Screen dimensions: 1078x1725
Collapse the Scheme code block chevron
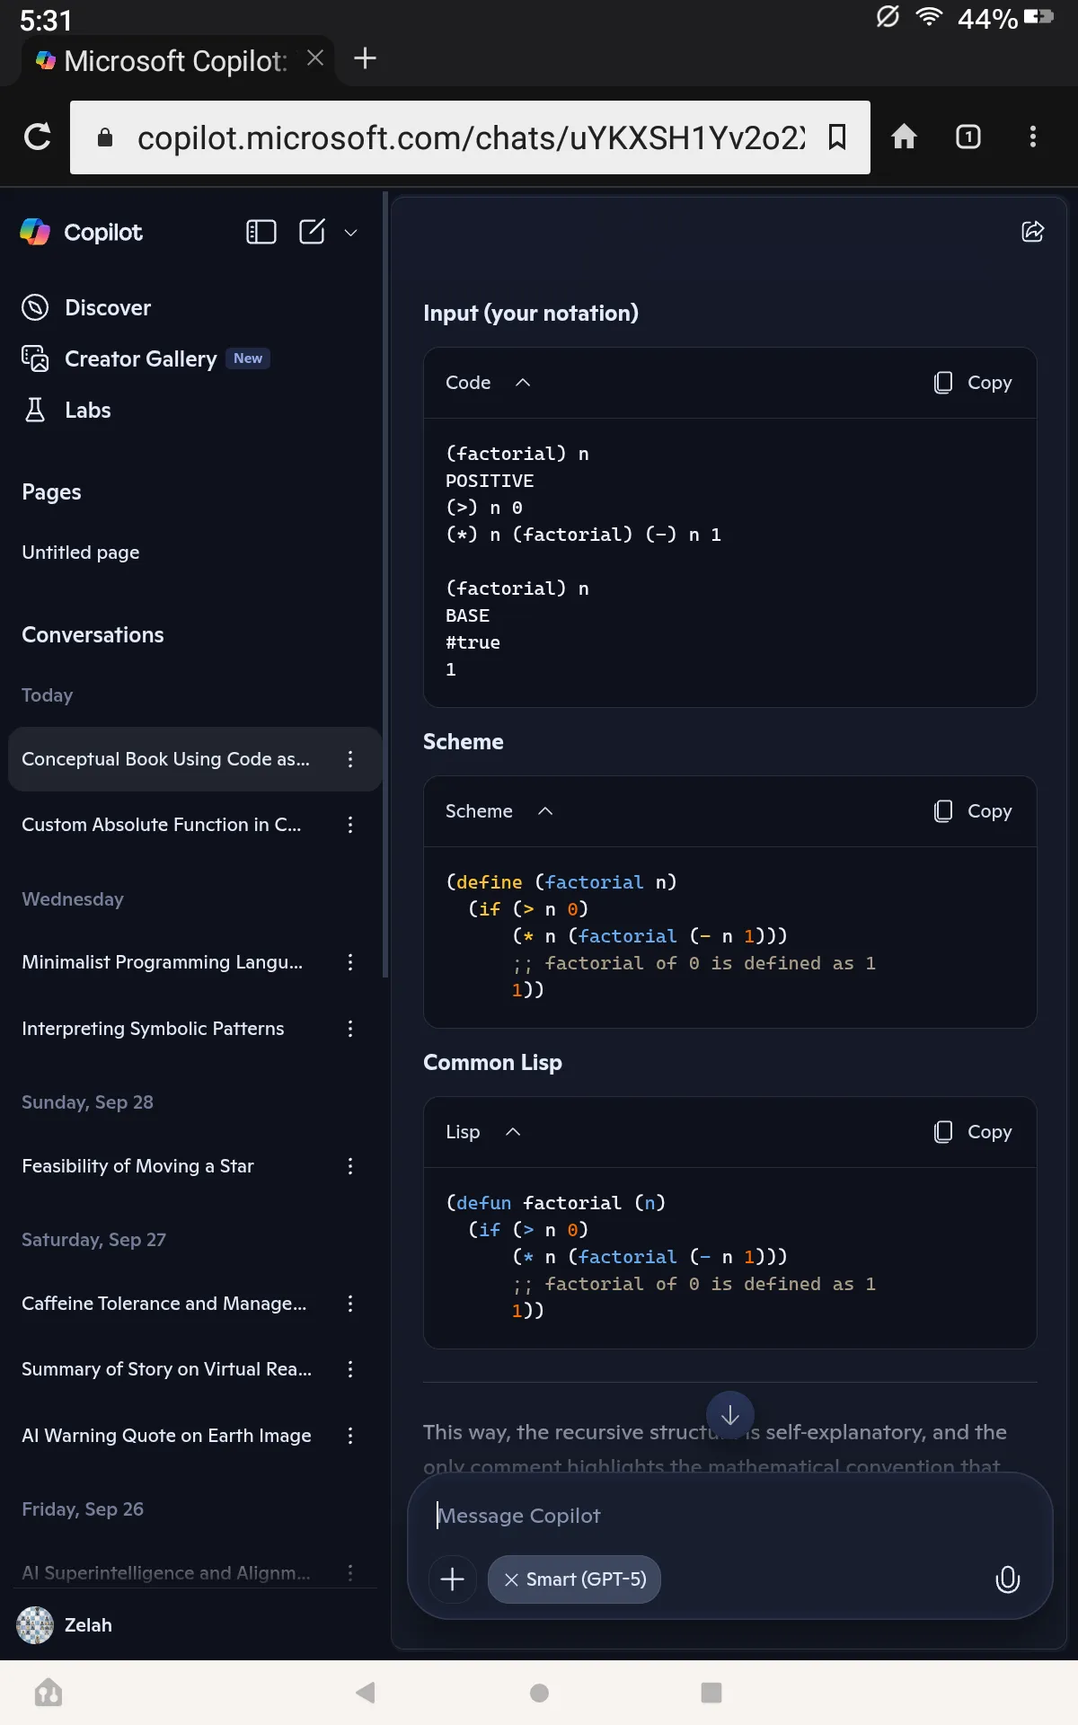(545, 811)
